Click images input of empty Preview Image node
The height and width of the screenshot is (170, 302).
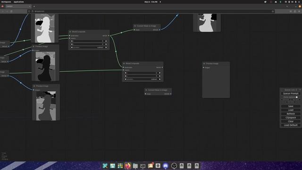[x=203, y=68]
